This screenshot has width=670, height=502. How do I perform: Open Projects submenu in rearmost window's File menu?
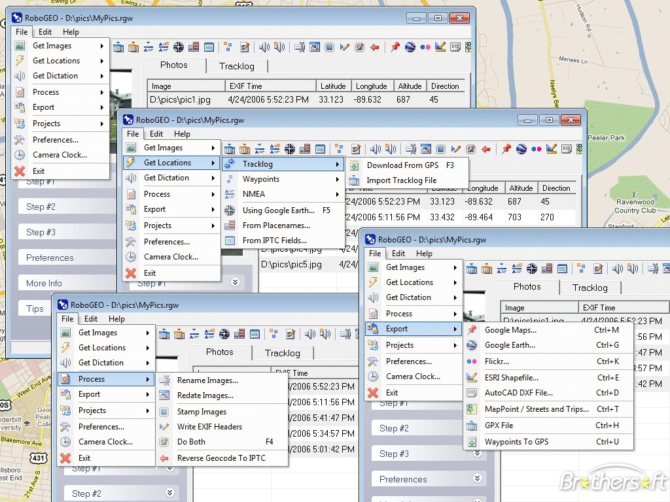point(60,124)
